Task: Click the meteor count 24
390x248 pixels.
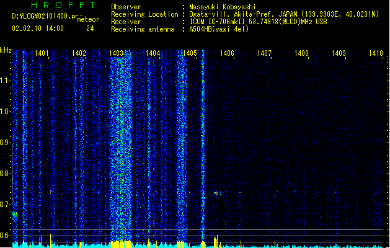Action: pos(90,29)
